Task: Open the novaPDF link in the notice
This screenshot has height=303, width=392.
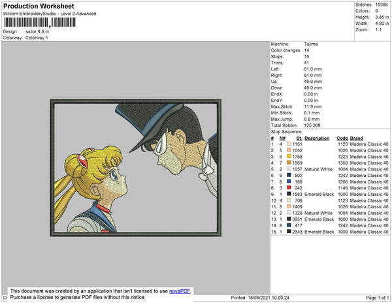Action: coord(180,291)
